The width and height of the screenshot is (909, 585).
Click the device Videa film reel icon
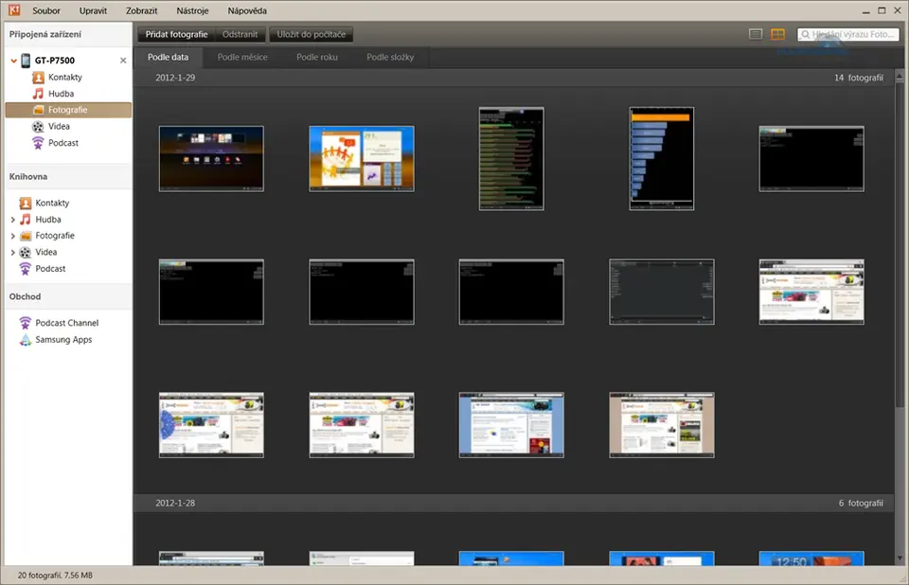[38, 127]
